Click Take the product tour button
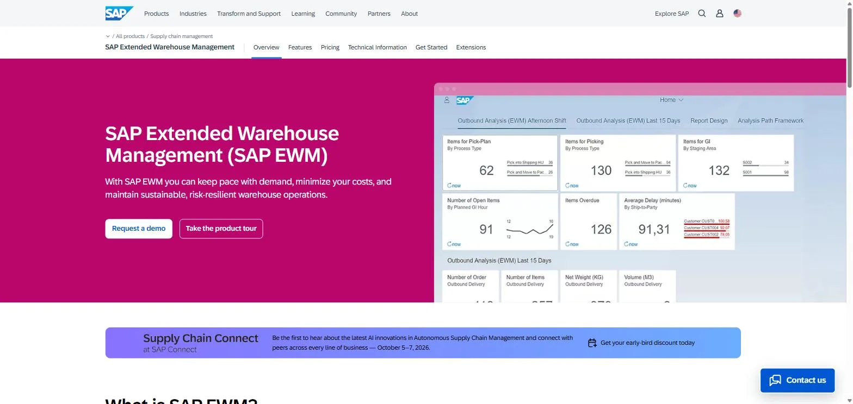The height and width of the screenshot is (404, 853). point(221,229)
